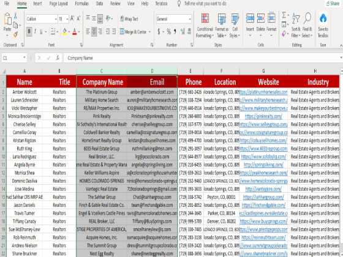This screenshot has height=257, width=343.
Task: Click the text Orientation icon
Action: [108, 18]
